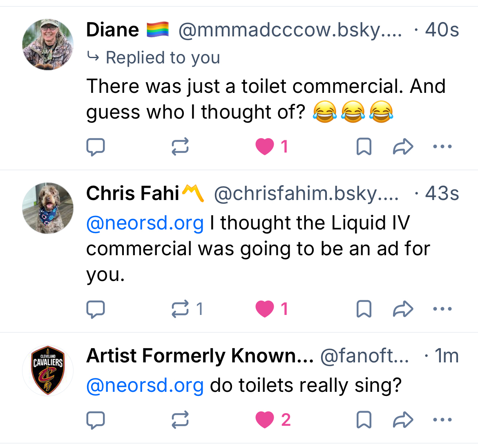Open the Cleveland Cavaliers avatar profile

(48, 371)
